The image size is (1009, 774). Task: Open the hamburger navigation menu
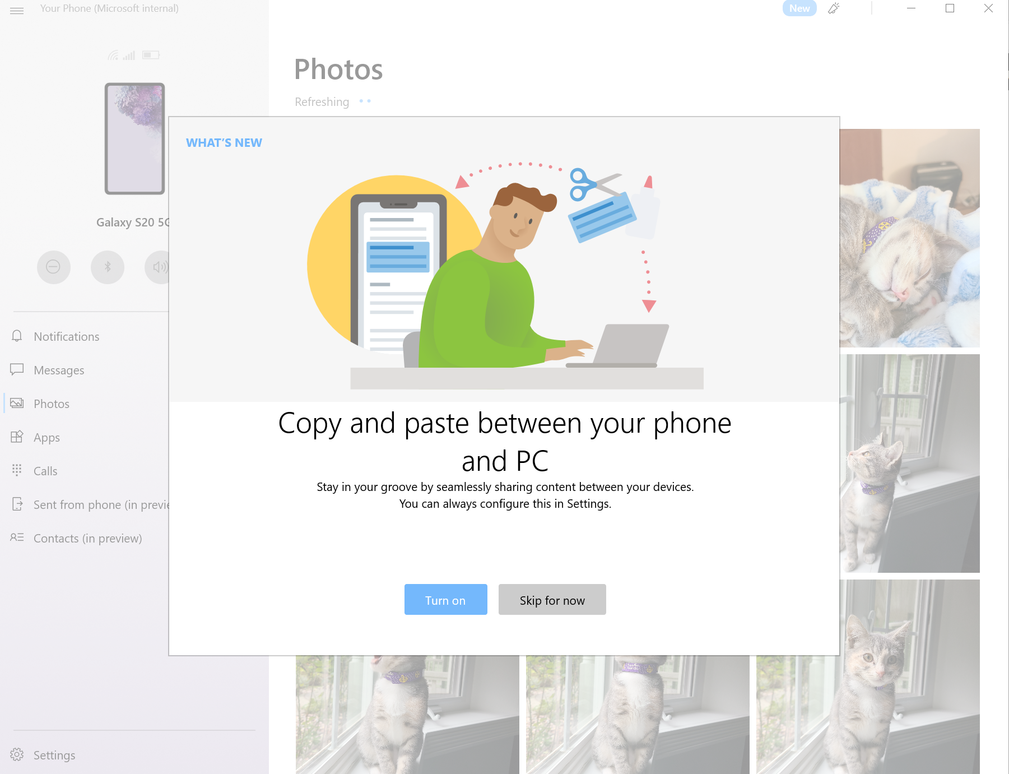click(17, 11)
